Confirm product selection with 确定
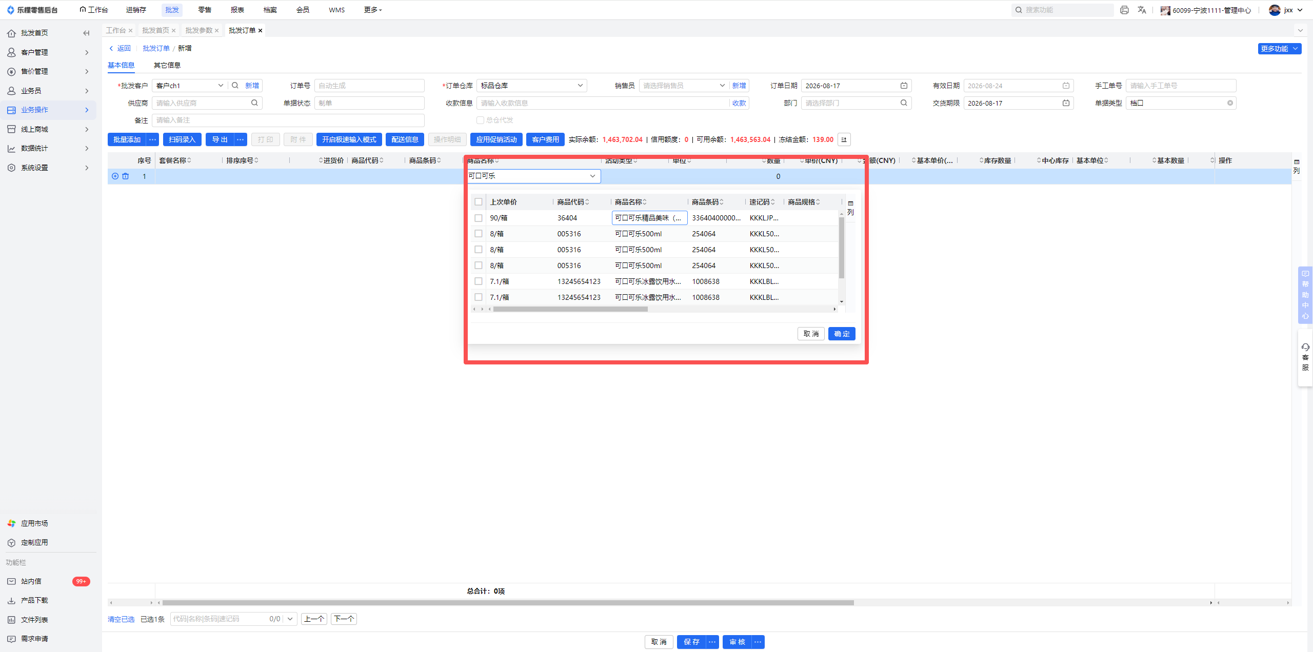1313x652 pixels. 842,334
